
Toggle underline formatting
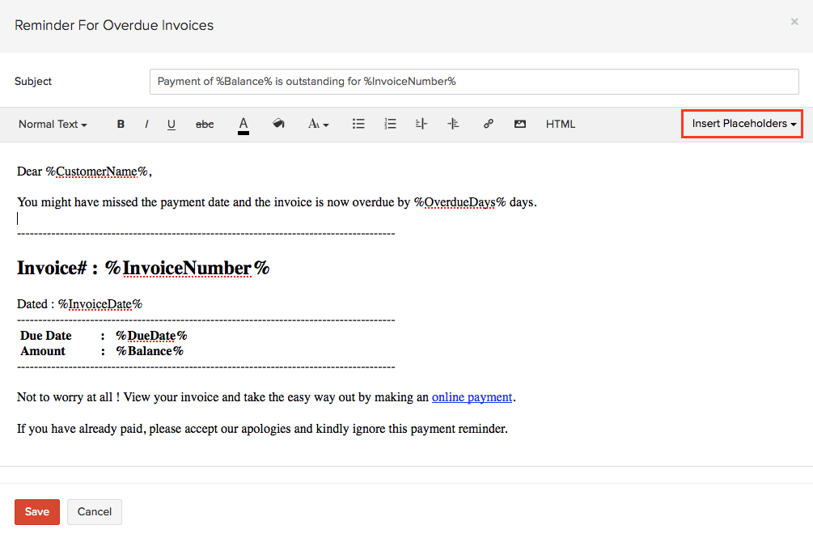171,124
